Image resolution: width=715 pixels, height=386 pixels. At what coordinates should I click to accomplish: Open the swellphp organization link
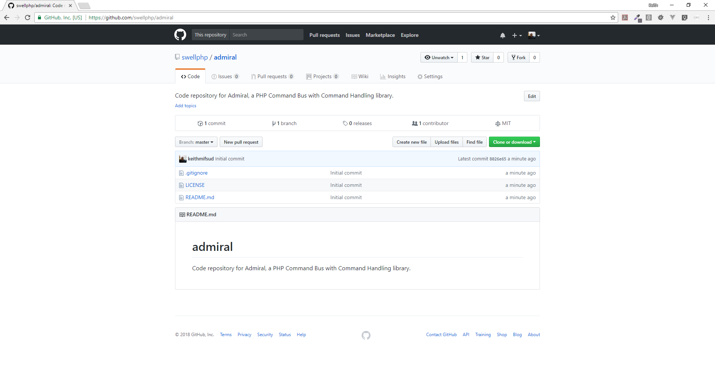195,57
